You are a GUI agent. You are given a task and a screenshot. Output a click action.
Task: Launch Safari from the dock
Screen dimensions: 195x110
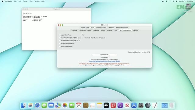pyautogui.click(x=37, y=105)
